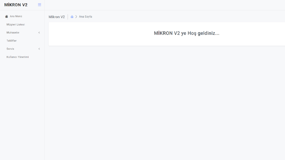Screen dimensions: 285x160
Task: Open Müşteri Listesi from the sidebar
Action: coord(15,24)
